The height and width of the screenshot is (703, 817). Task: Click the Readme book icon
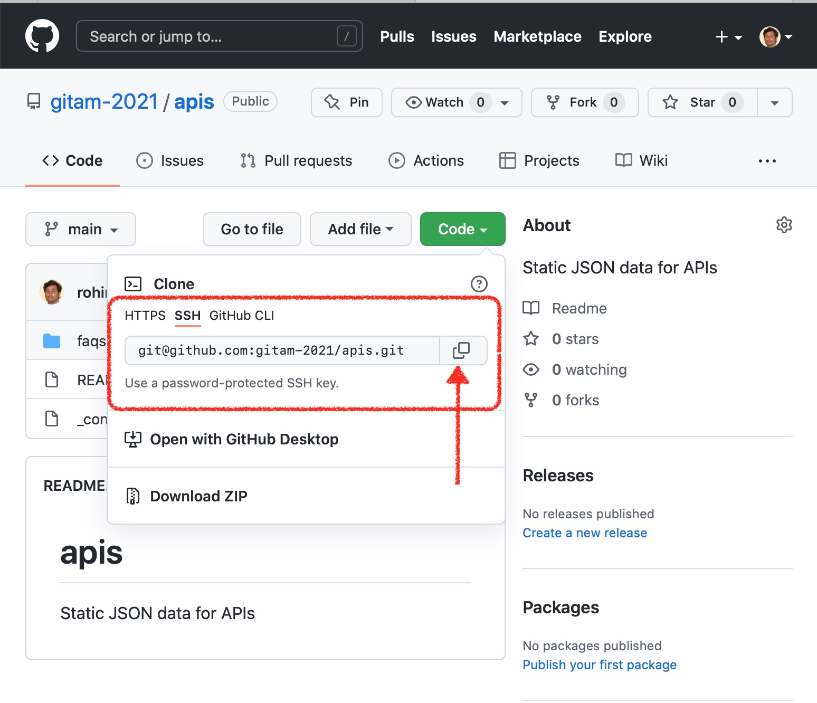point(531,308)
